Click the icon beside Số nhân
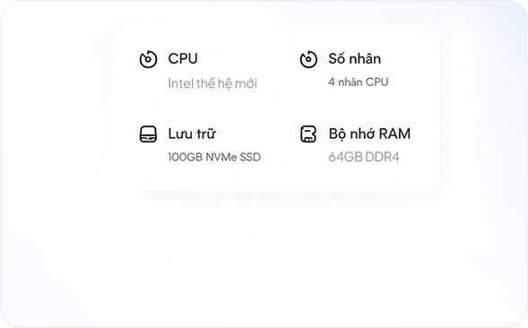 308,60
